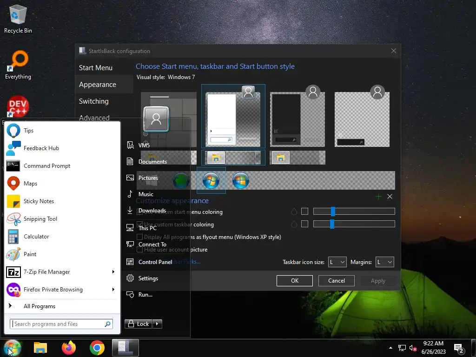
Task: Toggle Use custom taskbar coloring checkbox
Action: pyautogui.click(x=139, y=225)
